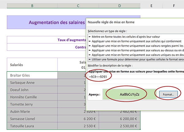Select the cell 'Tomette Jerry'
The width and height of the screenshot is (184, 132).
[32, 104]
